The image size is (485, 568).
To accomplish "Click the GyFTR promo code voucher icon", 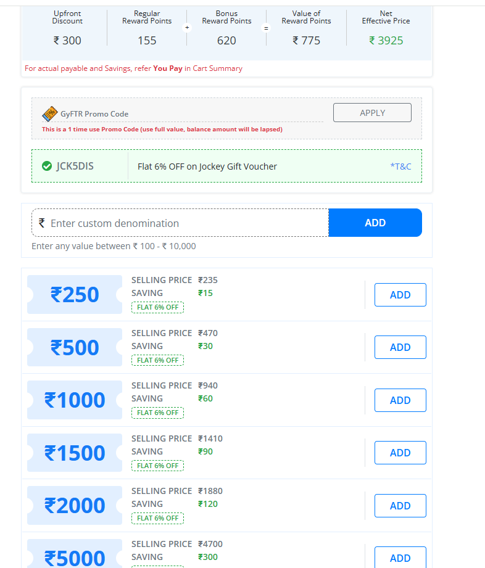I will [51, 113].
